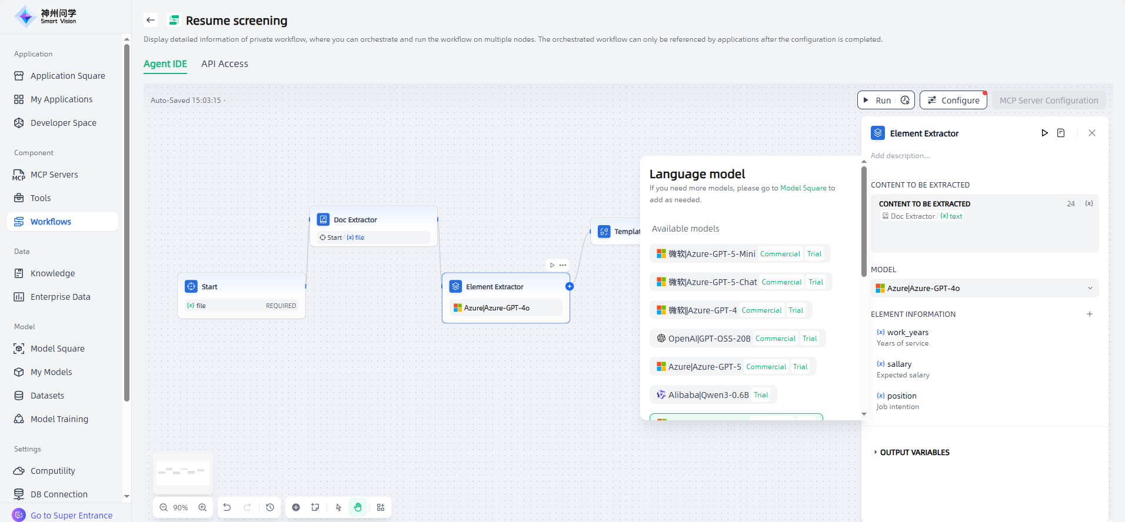The width and height of the screenshot is (1125, 522).
Task: Zoom out the workflow canvas
Action: 164,507
